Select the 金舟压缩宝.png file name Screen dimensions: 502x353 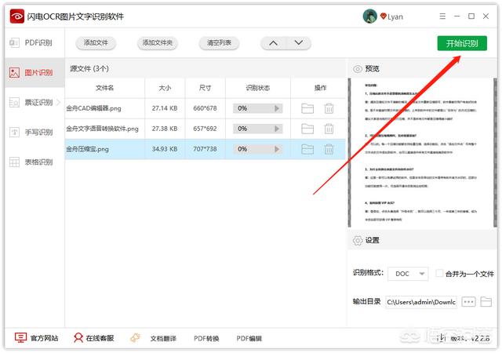coord(87,149)
